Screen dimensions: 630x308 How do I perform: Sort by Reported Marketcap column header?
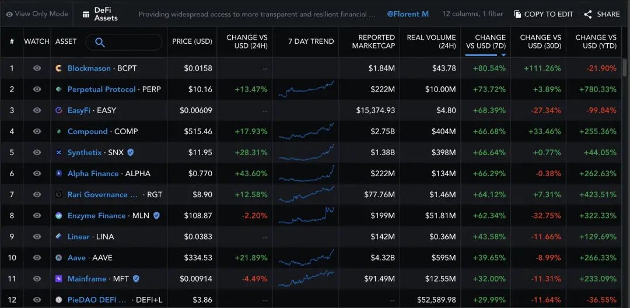[x=373, y=42]
